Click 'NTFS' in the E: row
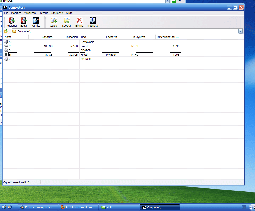255x211 pixels. (135, 55)
